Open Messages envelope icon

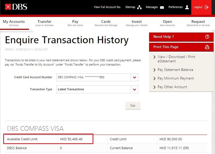pyautogui.click(x=162, y=7)
